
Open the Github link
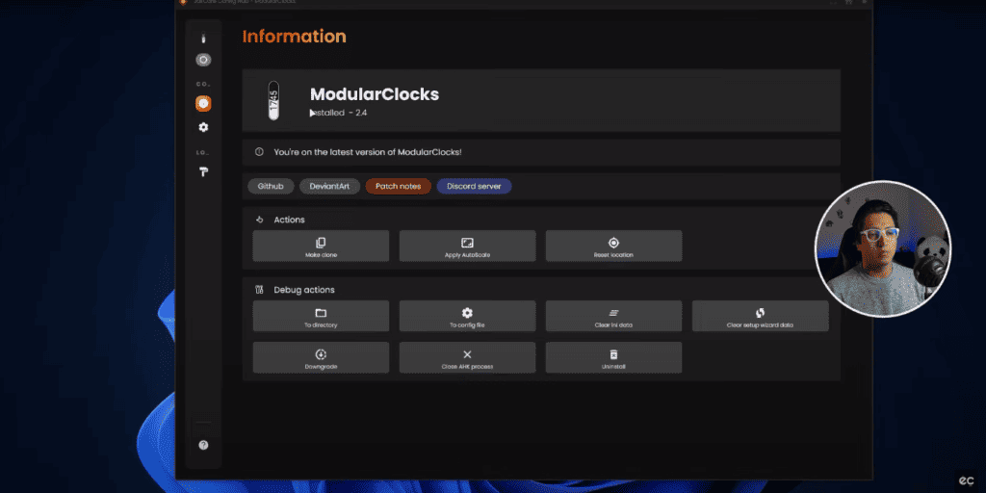point(271,186)
